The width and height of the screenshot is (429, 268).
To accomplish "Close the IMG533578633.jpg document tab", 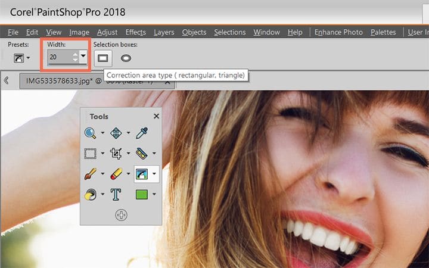I will click(167, 82).
